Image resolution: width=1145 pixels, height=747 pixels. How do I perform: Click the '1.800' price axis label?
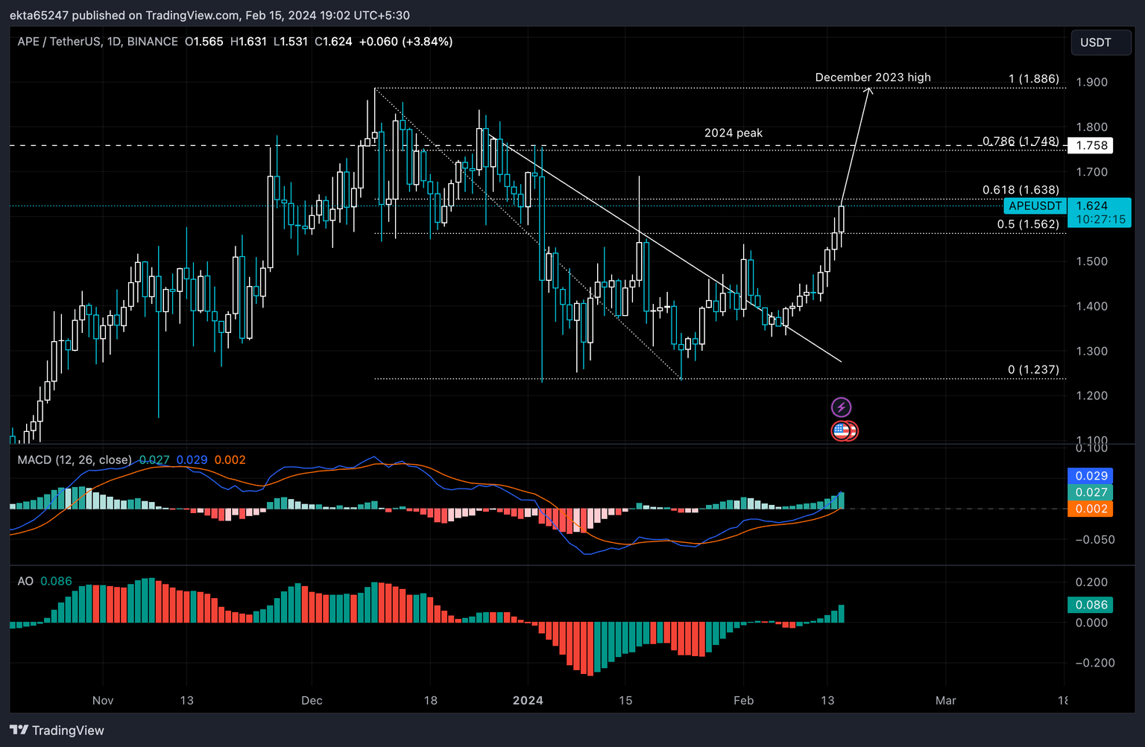[1092, 127]
